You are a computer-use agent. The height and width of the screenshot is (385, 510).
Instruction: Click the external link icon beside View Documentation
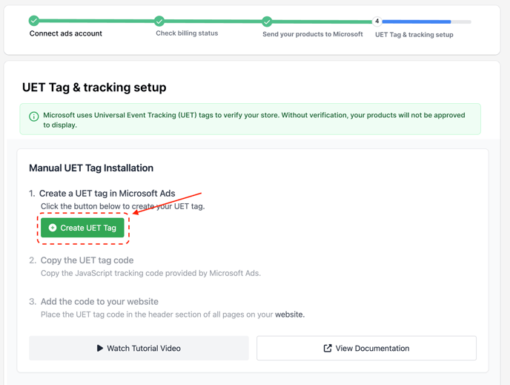point(328,348)
